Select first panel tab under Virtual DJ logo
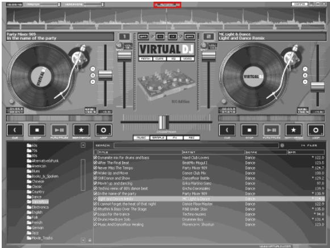Image resolution: width=330 pixels, height=248 pixels. point(145,58)
